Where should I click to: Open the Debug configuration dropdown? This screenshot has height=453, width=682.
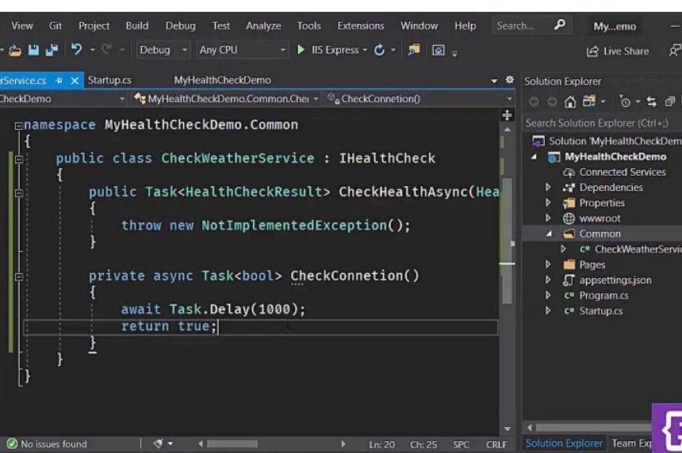tap(163, 50)
